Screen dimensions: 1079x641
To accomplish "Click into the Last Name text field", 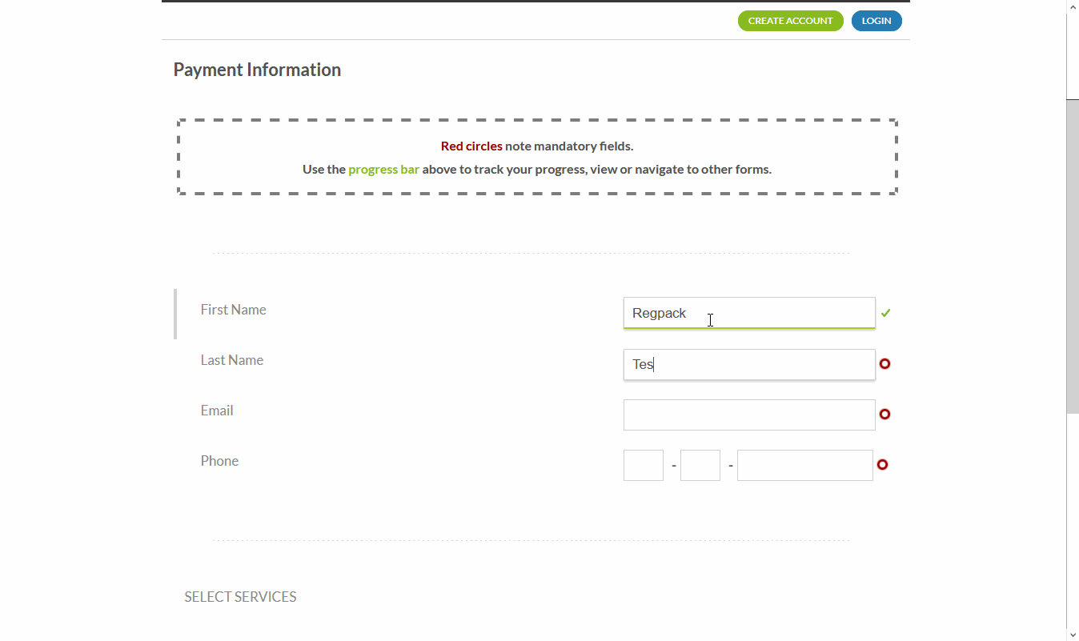I will click(748, 364).
